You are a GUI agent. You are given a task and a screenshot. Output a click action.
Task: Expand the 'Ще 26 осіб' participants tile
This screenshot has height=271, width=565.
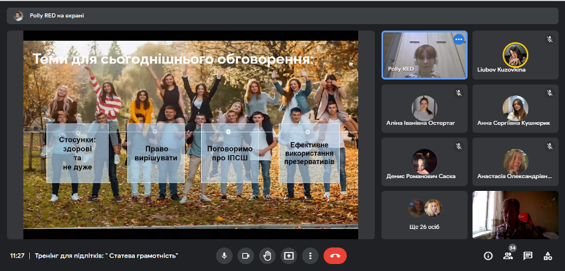(424, 214)
